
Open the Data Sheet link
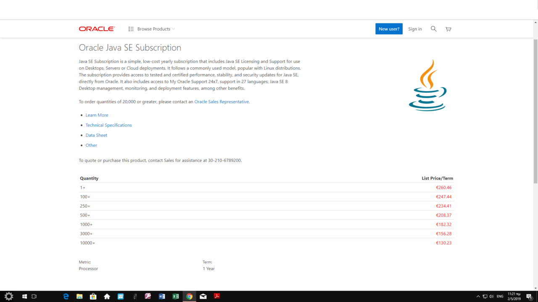click(96, 135)
